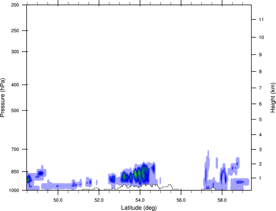Pick the 7 km height label
This screenshot has width=276, height=211.
tap(260, 88)
